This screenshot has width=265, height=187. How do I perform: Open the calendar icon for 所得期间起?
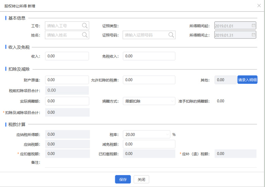(x=253, y=25)
